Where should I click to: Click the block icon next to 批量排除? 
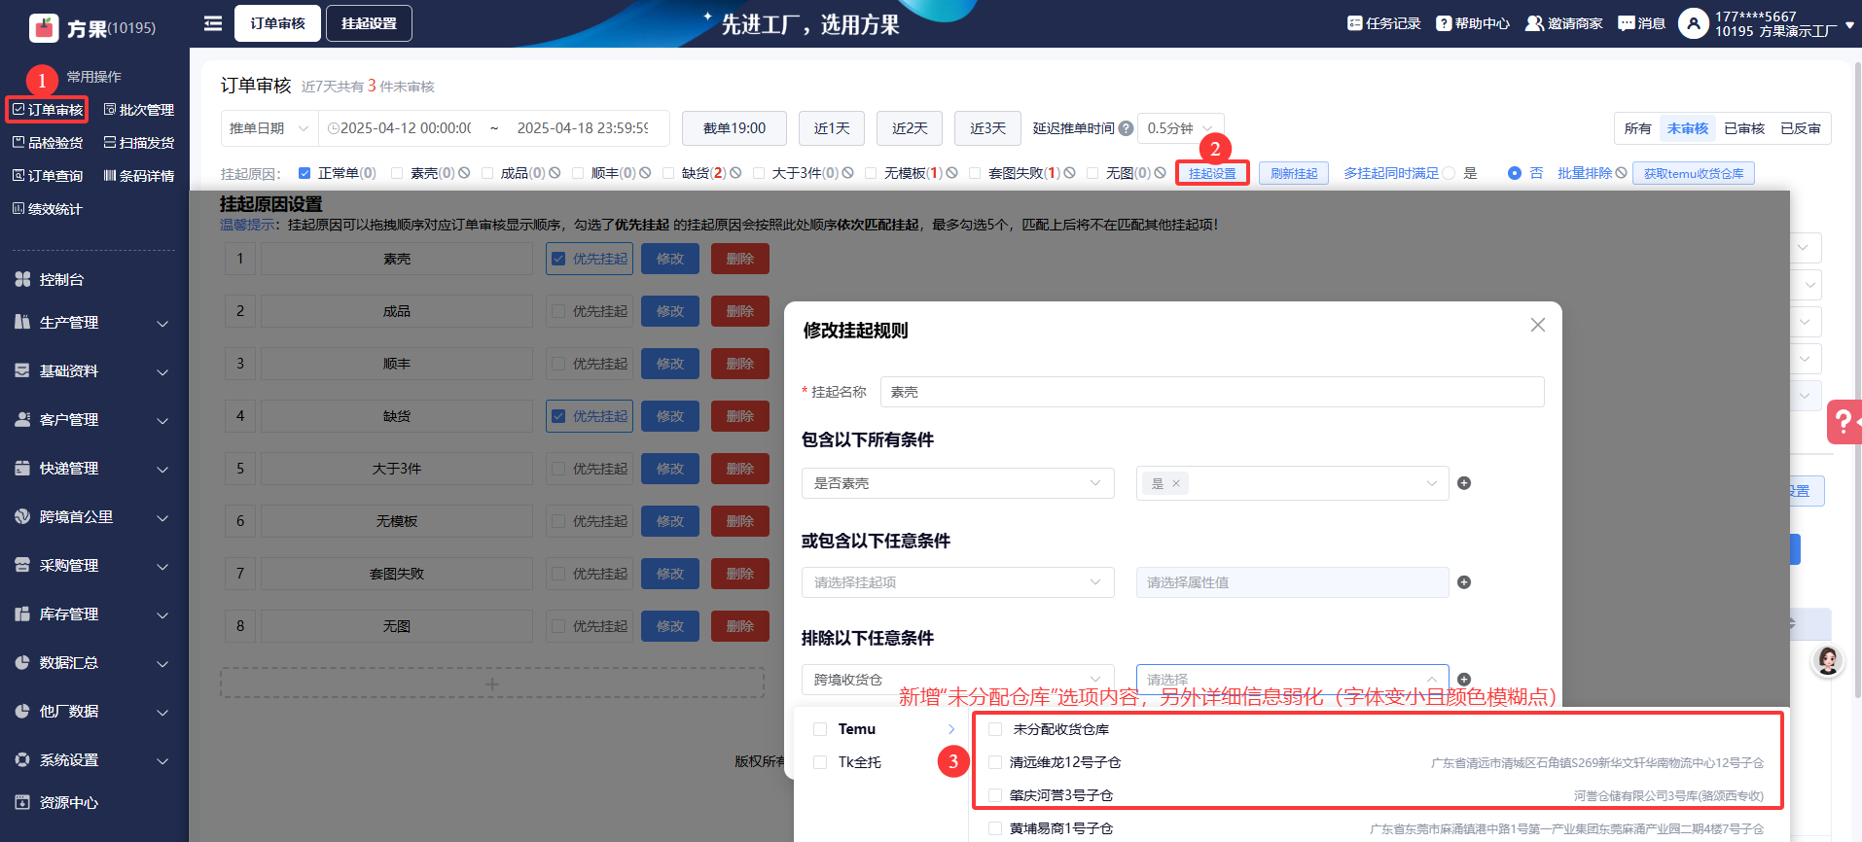pos(1621,173)
